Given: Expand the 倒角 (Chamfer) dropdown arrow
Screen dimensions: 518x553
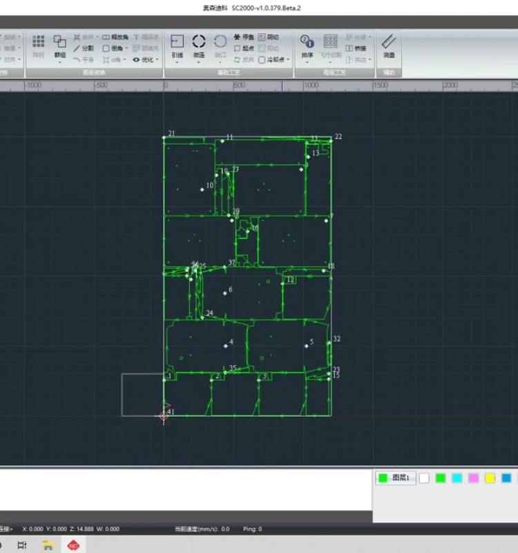Looking at the screenshot, I should point(125,48).
